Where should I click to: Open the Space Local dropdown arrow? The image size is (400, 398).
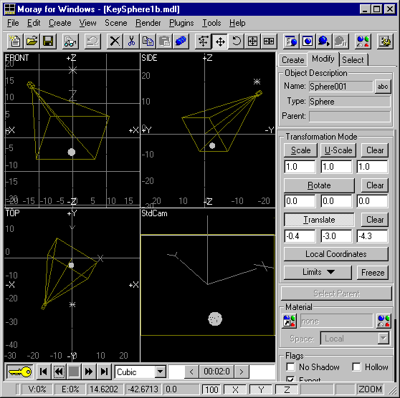click(x=384, y=339)
